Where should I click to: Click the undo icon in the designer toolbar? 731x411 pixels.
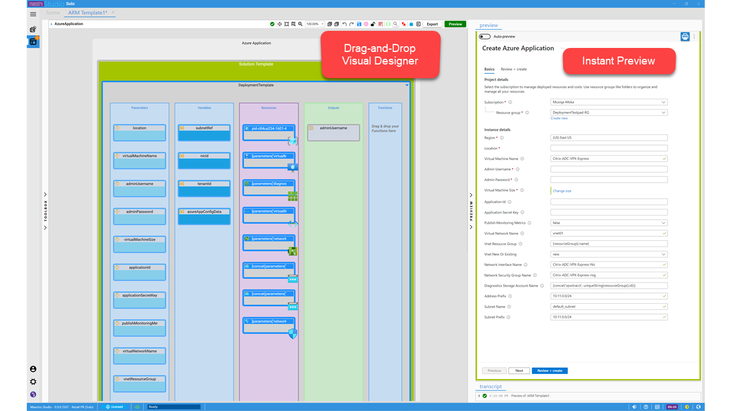344,24
